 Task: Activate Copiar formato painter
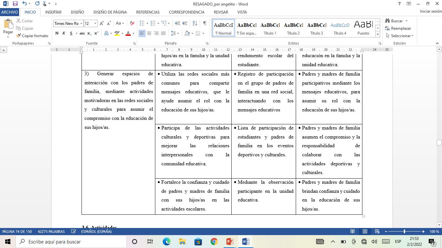[32, 36]
